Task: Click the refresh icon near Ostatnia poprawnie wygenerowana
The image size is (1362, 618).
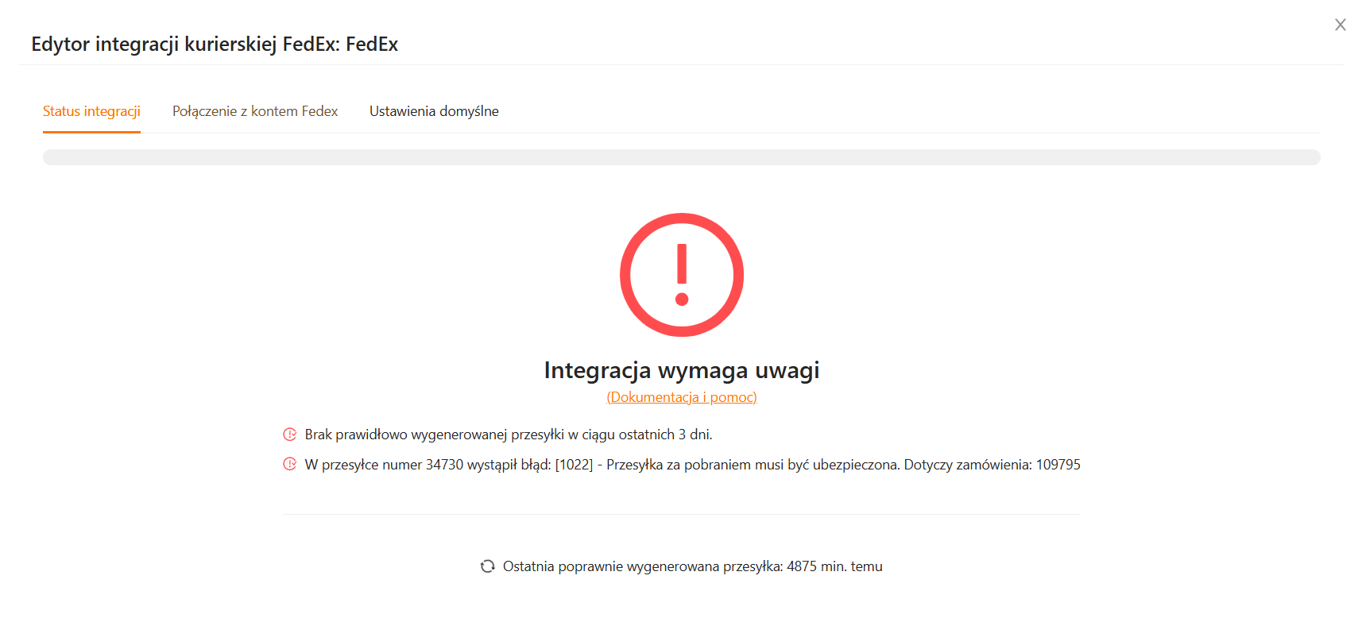Action: pyautogui.click(x=488, y=566)
